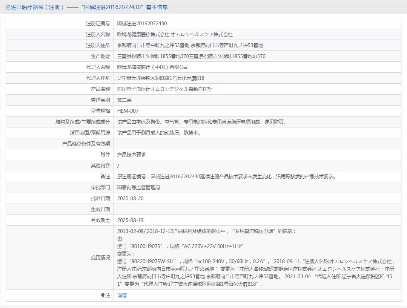Click the 型号规格 label
Image resolution: width=407 pixels, height=308 pixels.
(100, 111)
